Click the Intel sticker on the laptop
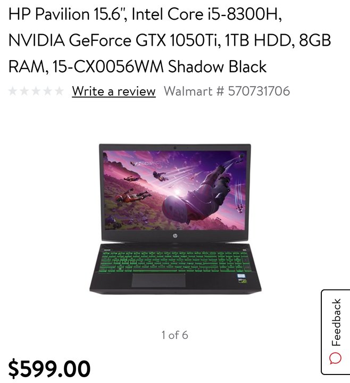The width and height of the screenshot is (350, 383). pyautogui.click(x=242, y=277)
